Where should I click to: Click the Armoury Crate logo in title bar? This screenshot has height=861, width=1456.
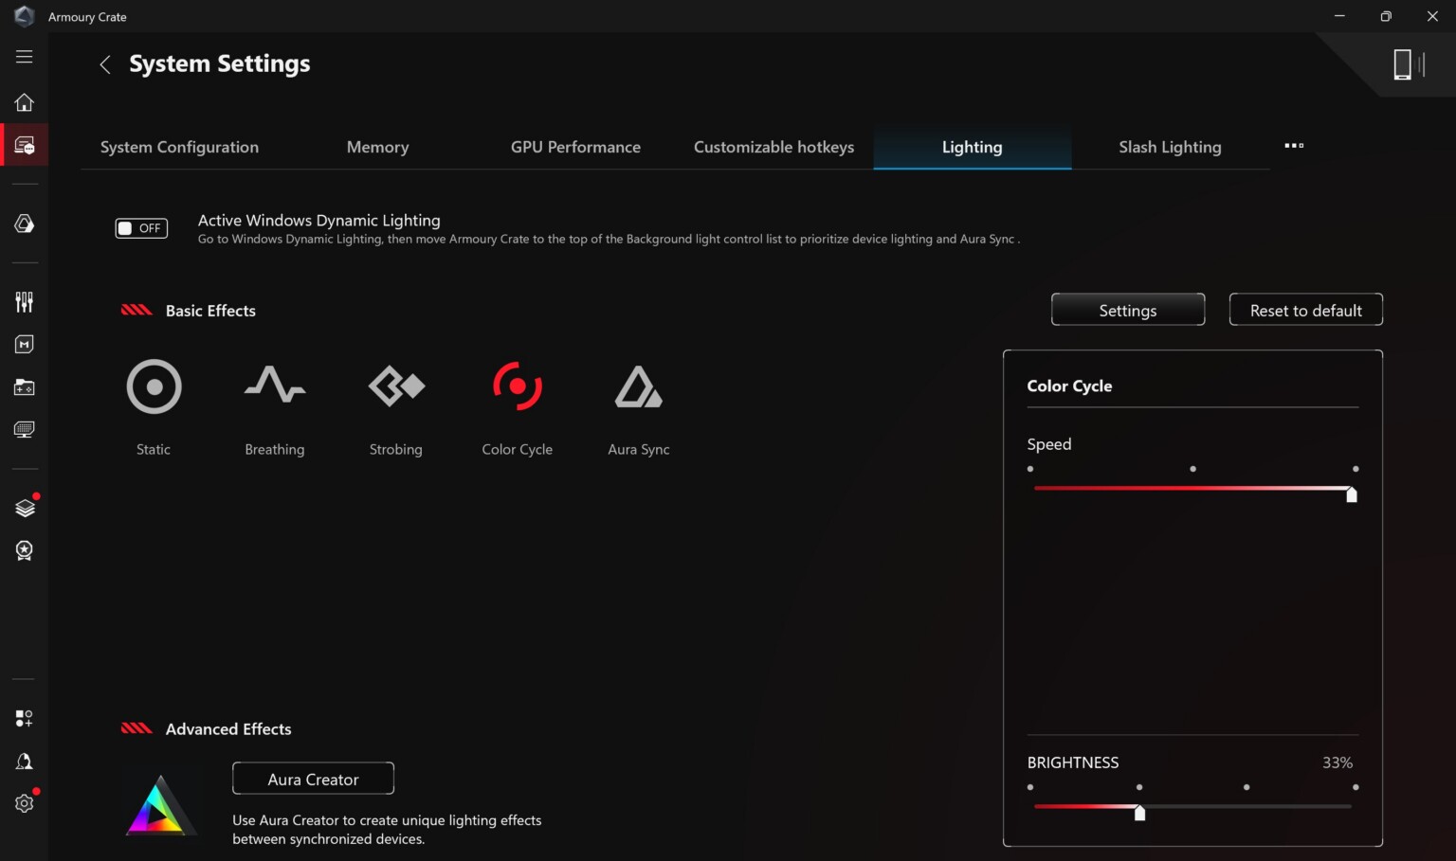25,16
